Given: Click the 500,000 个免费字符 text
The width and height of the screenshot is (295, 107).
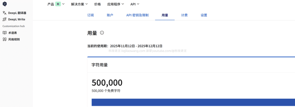Looking at the screenshot, I should 106,91.
